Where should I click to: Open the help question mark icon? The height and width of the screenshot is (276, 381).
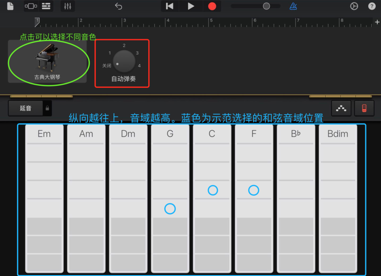tap(372, 6)
